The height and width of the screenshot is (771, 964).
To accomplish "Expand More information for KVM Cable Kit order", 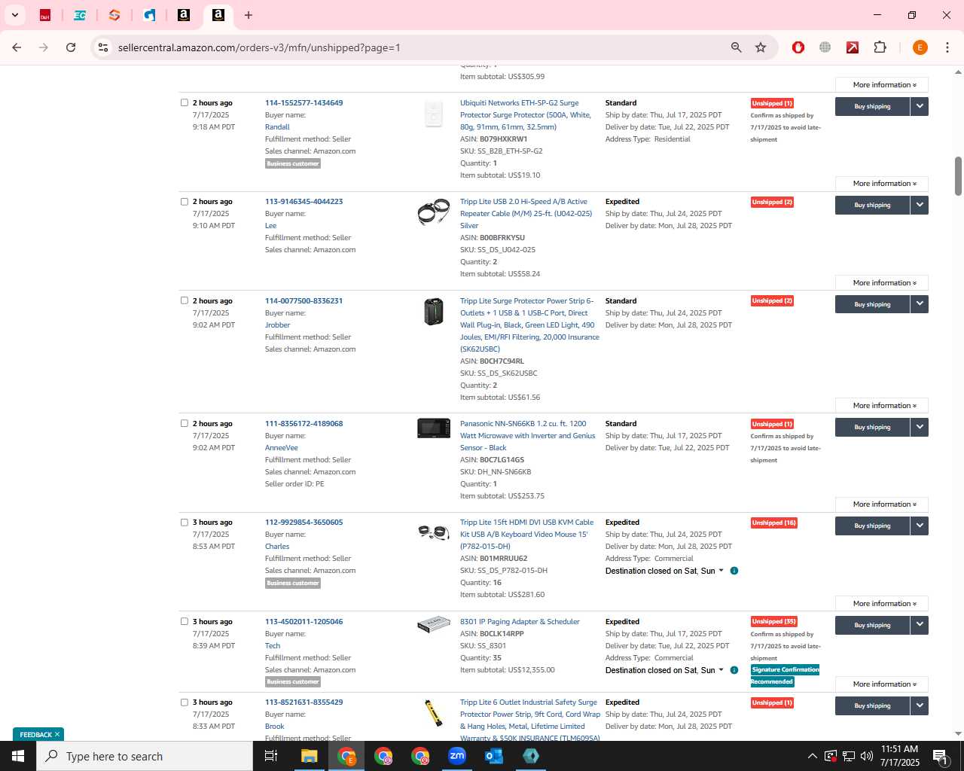I will click(882, 604).
